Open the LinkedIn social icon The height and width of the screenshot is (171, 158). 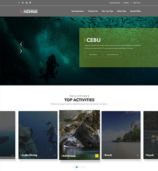point(27,3)
